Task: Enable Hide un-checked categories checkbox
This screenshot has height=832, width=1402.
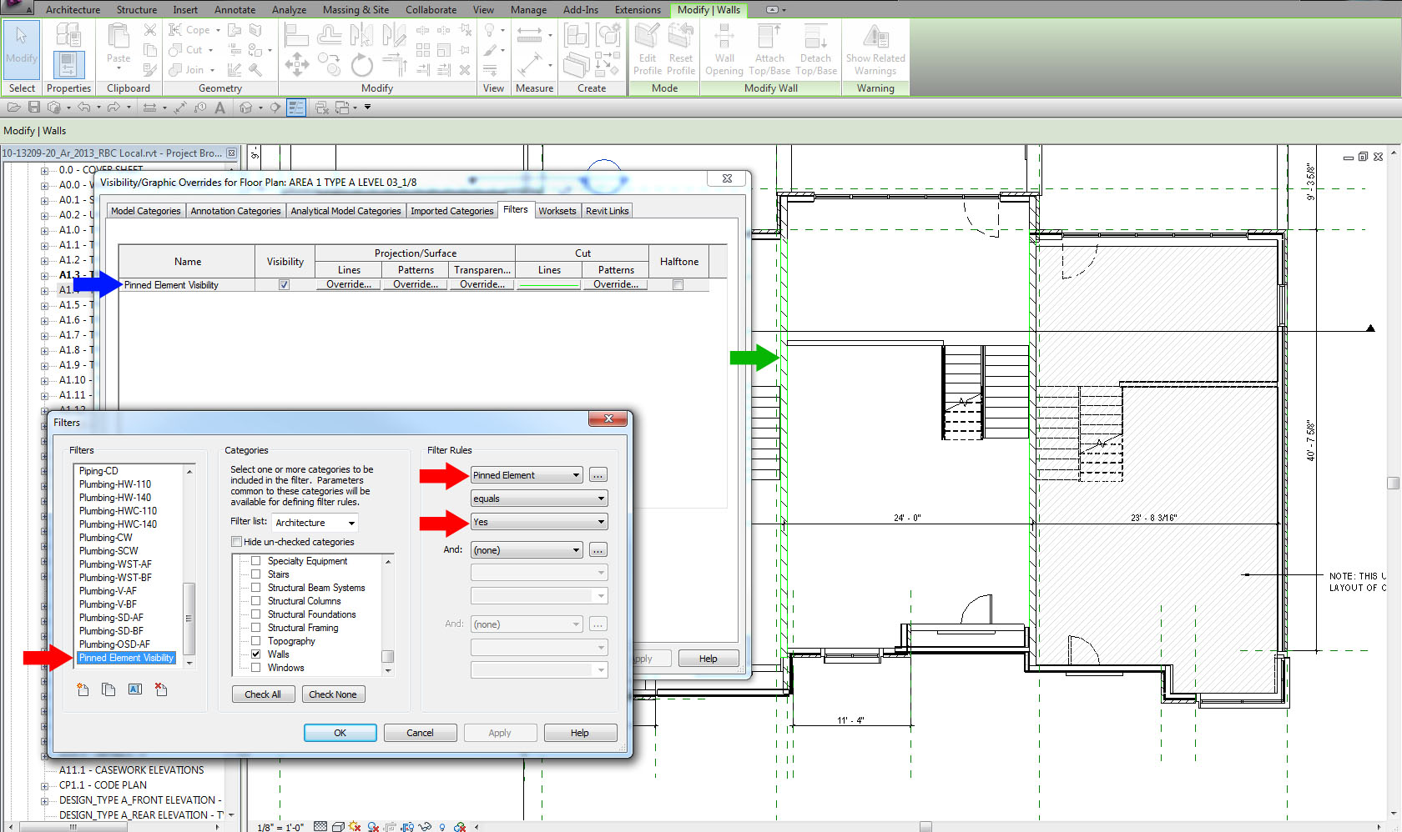Action: 237,542
